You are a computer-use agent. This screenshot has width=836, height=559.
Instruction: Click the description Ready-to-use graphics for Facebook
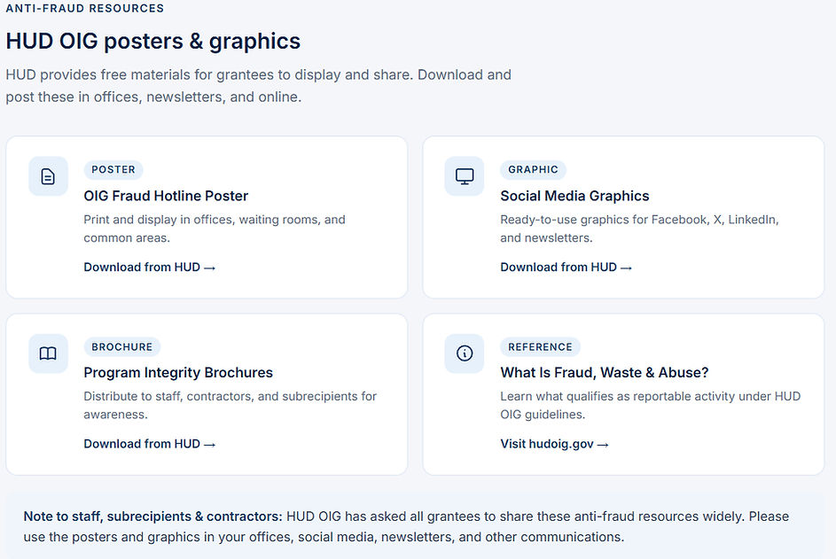point(639,229)
